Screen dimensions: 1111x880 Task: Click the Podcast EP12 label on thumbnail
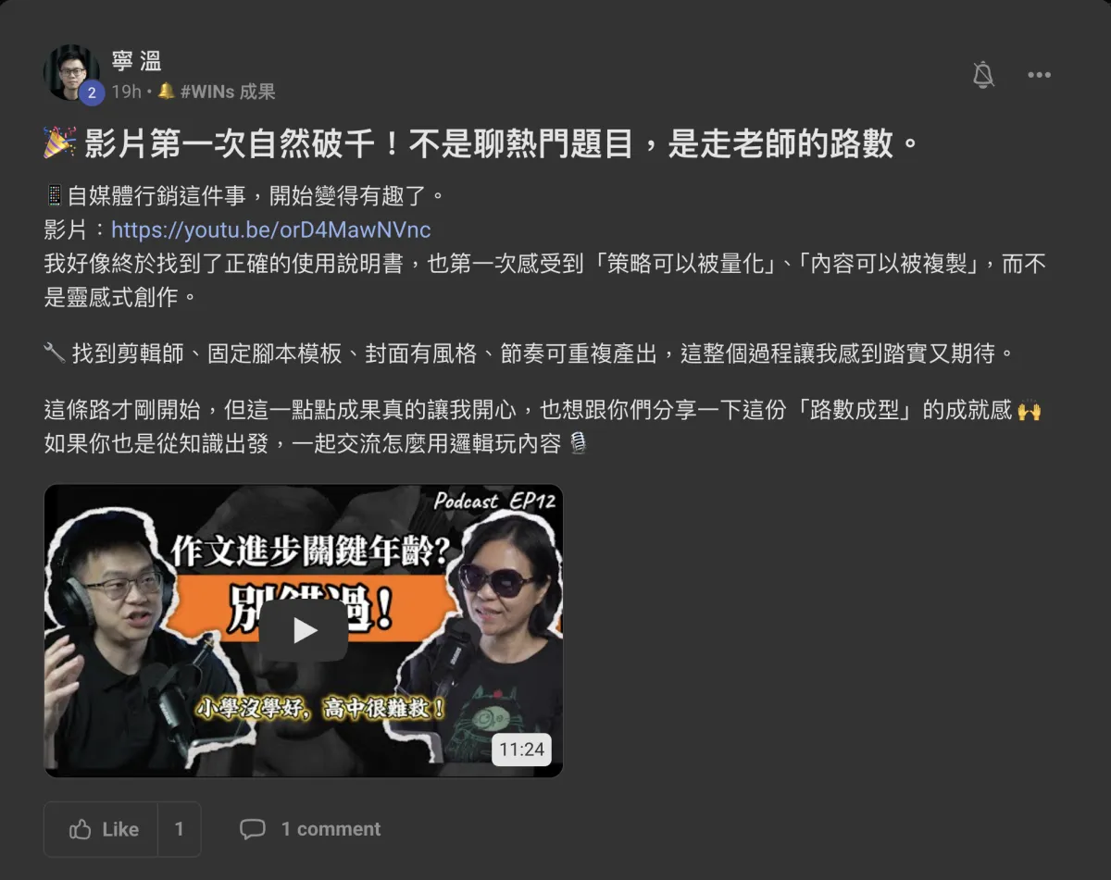point(495,501)
